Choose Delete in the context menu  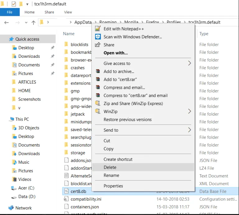(143, 167)
